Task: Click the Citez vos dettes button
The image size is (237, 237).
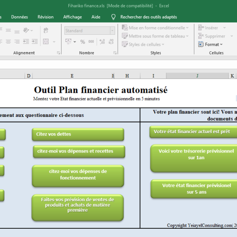Action: 78,134
